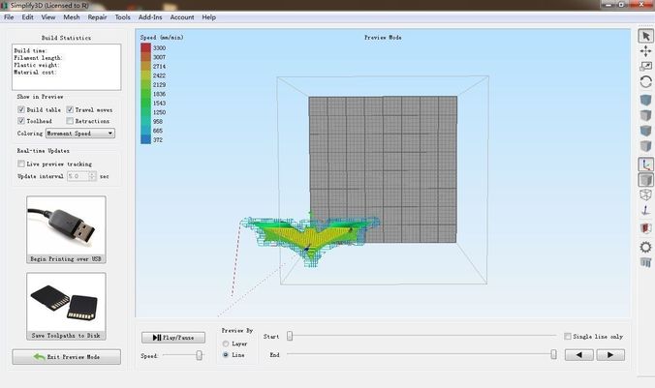Increase the Update interval stepper
Viewport: 655px width, 388px height.
[x=92, y=173]
